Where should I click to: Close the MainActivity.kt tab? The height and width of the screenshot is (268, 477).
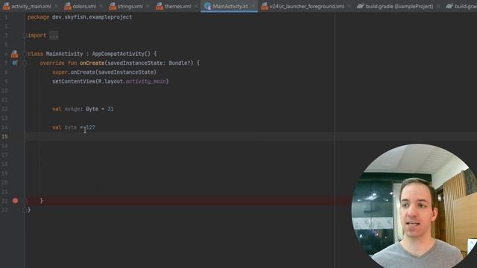point(253,6)
